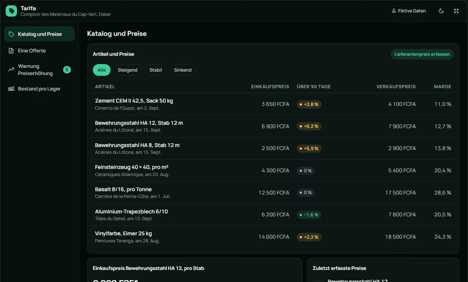Filter articles by Stabil

point(155,70)
